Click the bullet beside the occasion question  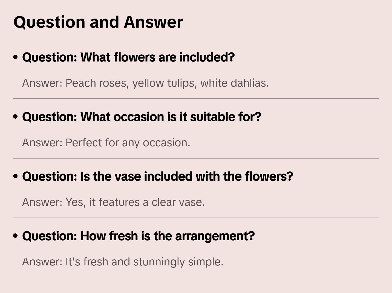pyautogui.click(x=16, y=117)
